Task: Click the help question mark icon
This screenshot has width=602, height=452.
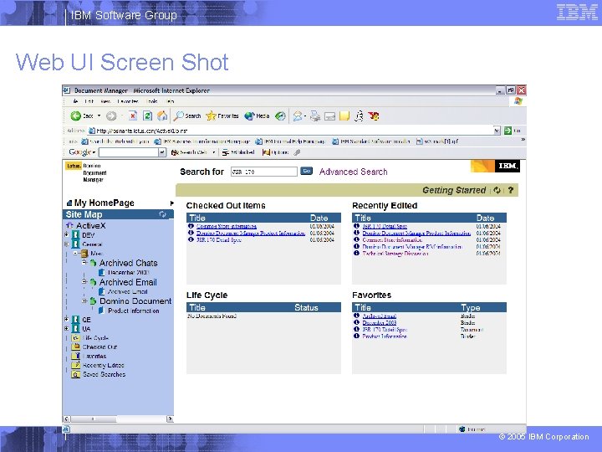Action: point(510,190)
